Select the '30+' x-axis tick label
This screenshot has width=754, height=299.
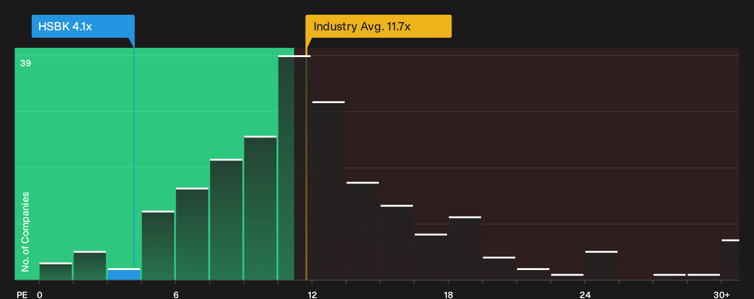[x=722, y=295]
